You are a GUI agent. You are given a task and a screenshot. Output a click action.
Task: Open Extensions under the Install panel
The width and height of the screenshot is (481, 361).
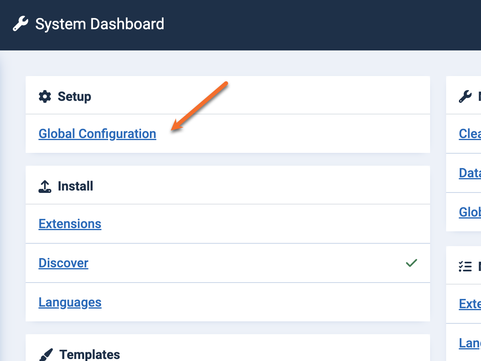point(70,224)
